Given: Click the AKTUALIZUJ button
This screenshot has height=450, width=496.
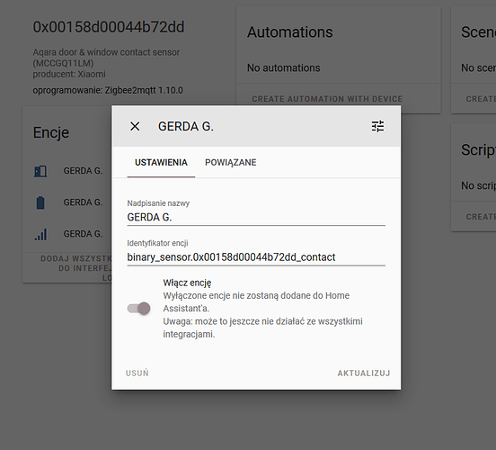Looking at the screenshot, I should [364, 373].
